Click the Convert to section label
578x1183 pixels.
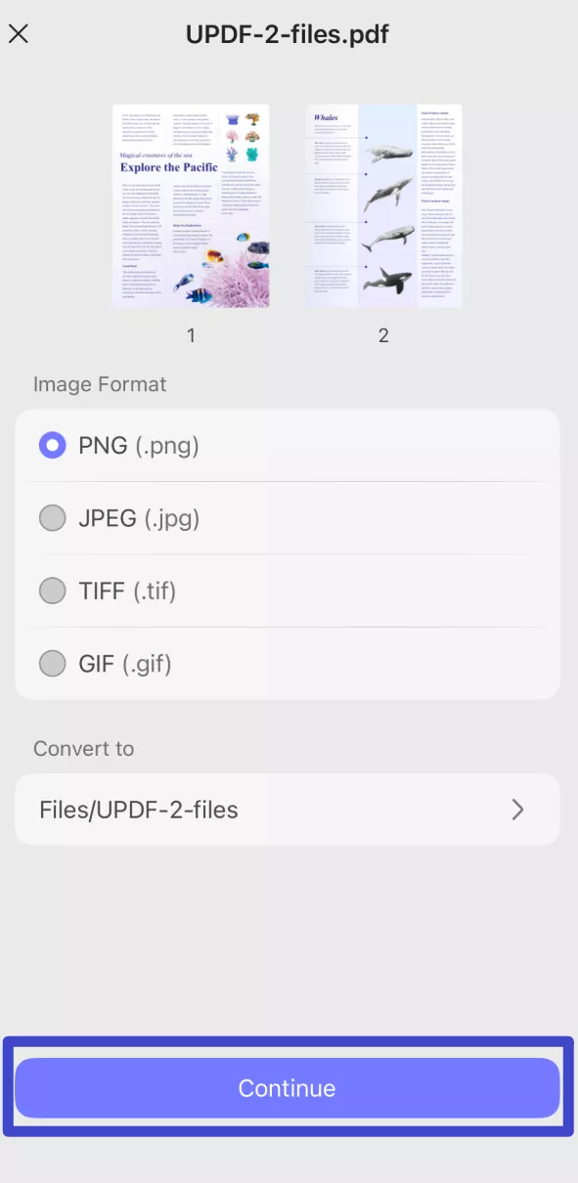tap(84, 748)
